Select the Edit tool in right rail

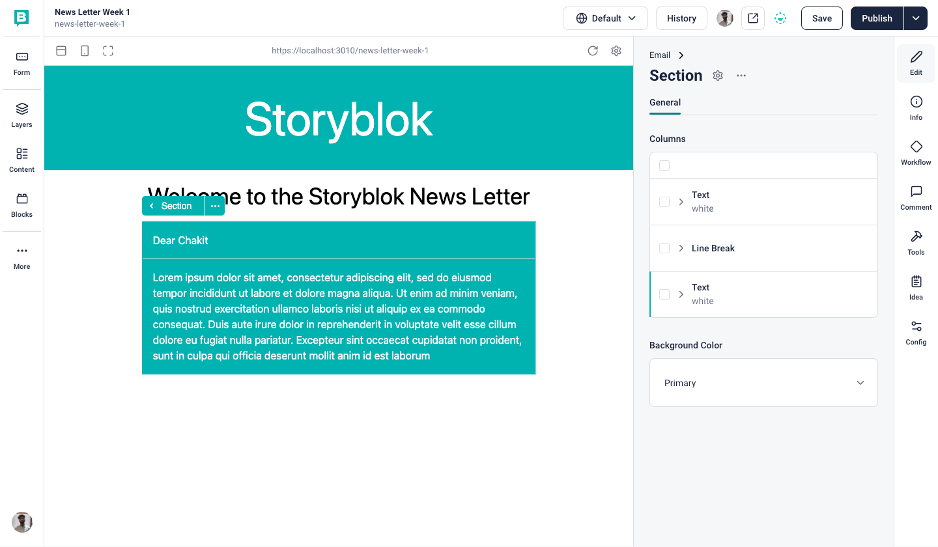[x=917, y=63]
